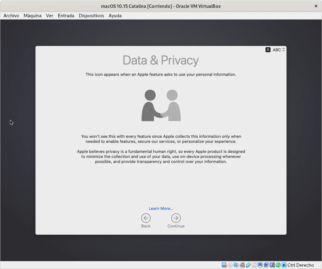The height and width of the screenshot is (269, 322).
Task: Open the Dispositivos menu
Action: pyautogui.click(x=91, y=16)
